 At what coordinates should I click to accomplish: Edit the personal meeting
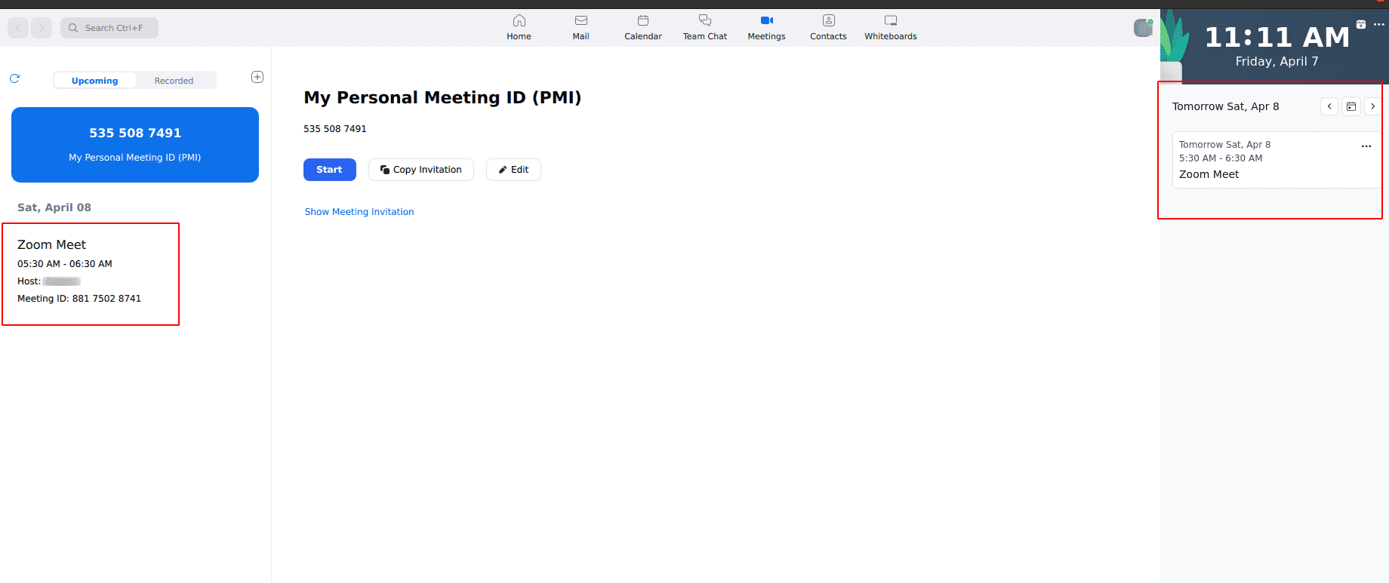click(513, 170)
